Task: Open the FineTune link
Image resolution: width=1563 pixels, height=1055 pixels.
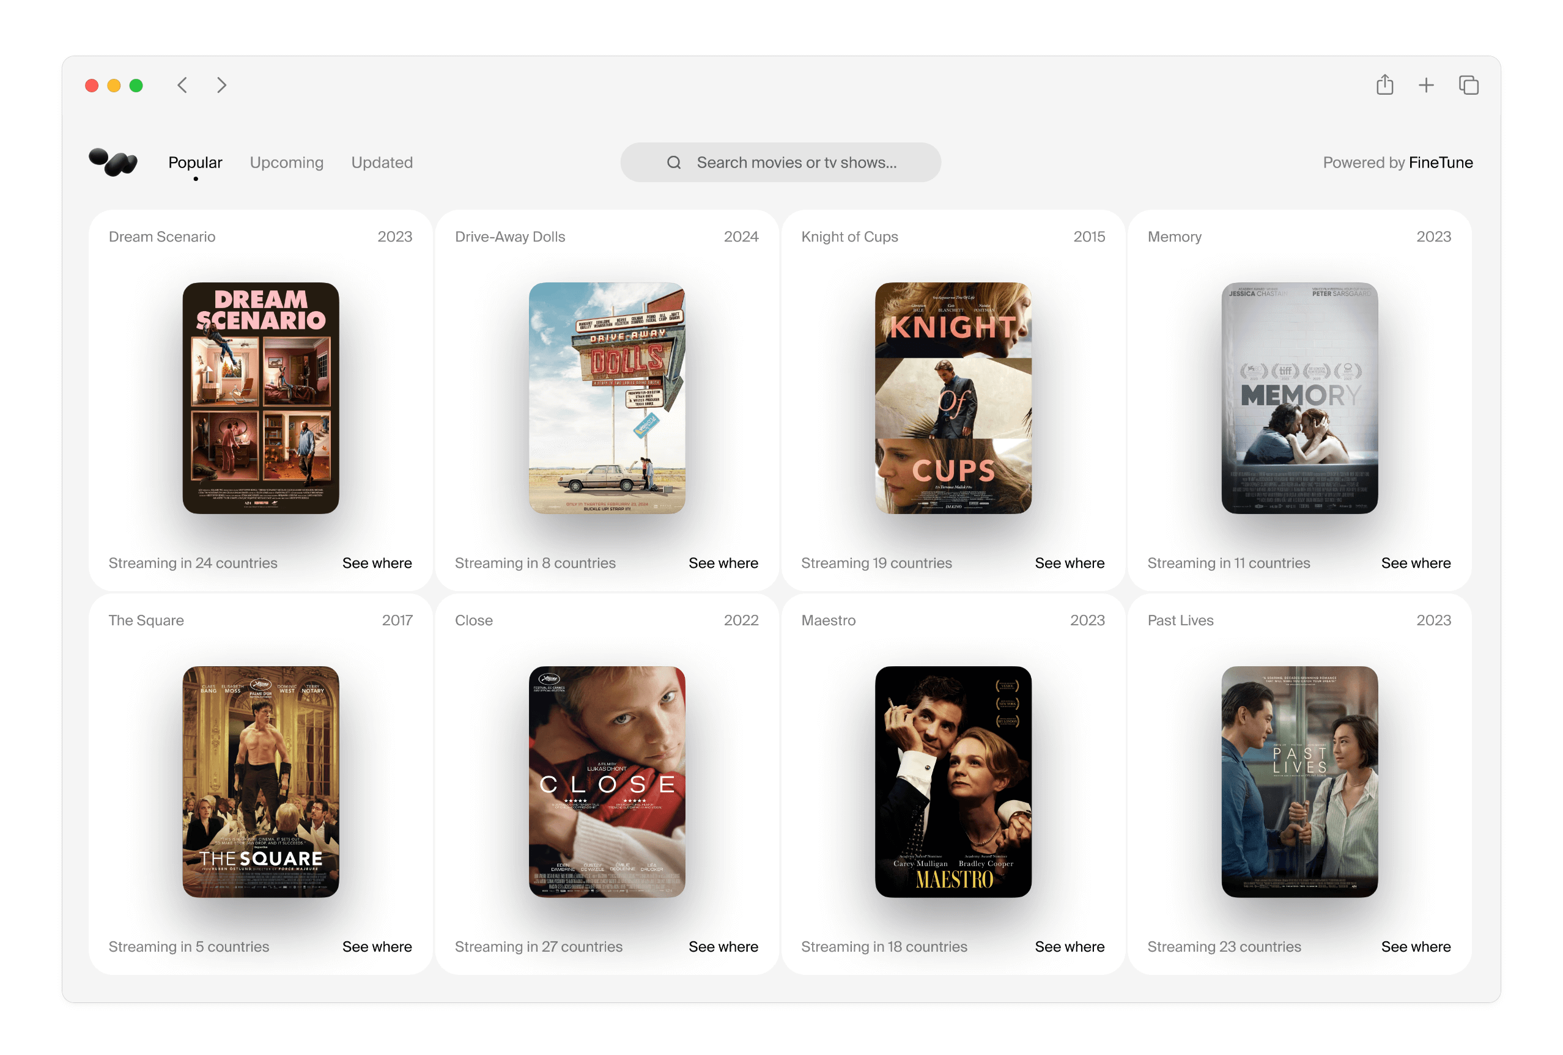Action: (1441, 163)
